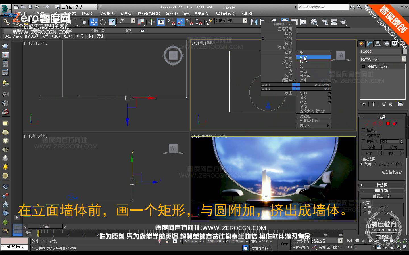The image size is (409, 255).
Task: Click the Save File icon
Action: click(x=30, y=7)
